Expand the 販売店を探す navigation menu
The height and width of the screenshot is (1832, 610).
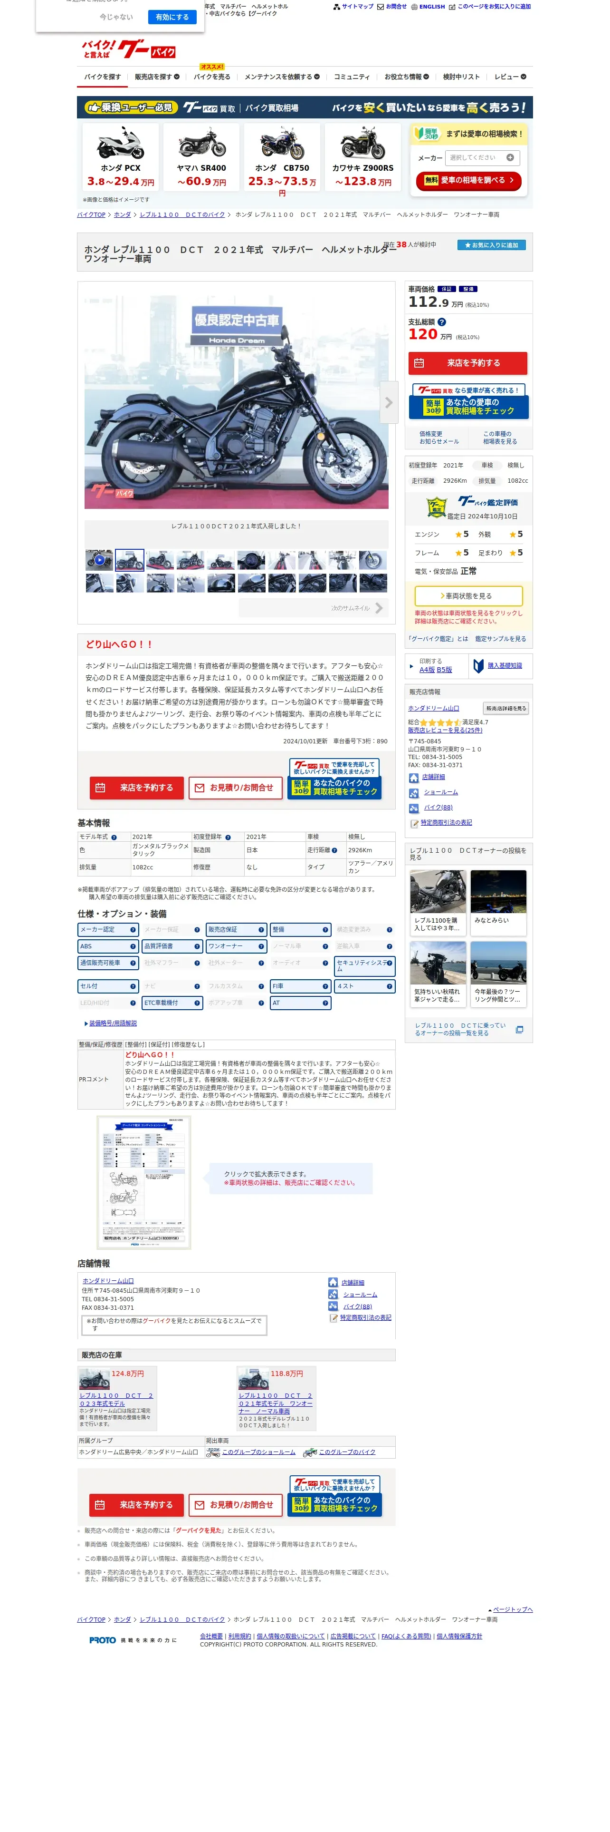[x=157, y=77]
